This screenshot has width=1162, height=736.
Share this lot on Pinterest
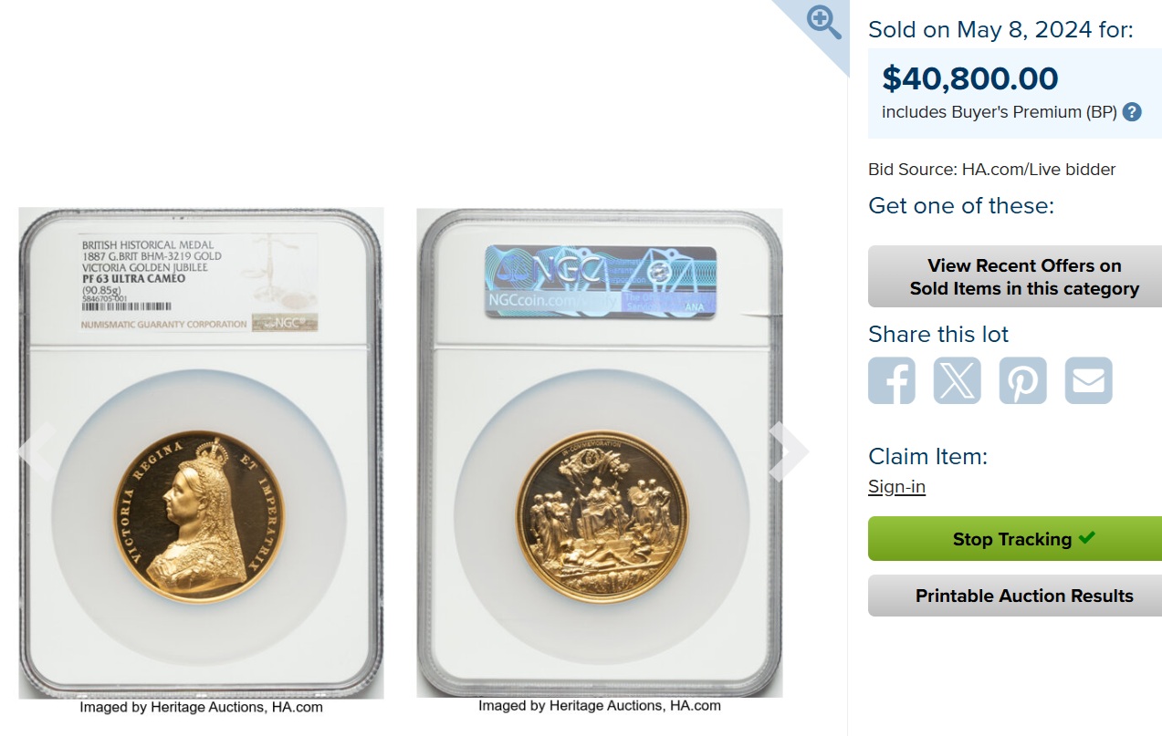click(1022, 380)
